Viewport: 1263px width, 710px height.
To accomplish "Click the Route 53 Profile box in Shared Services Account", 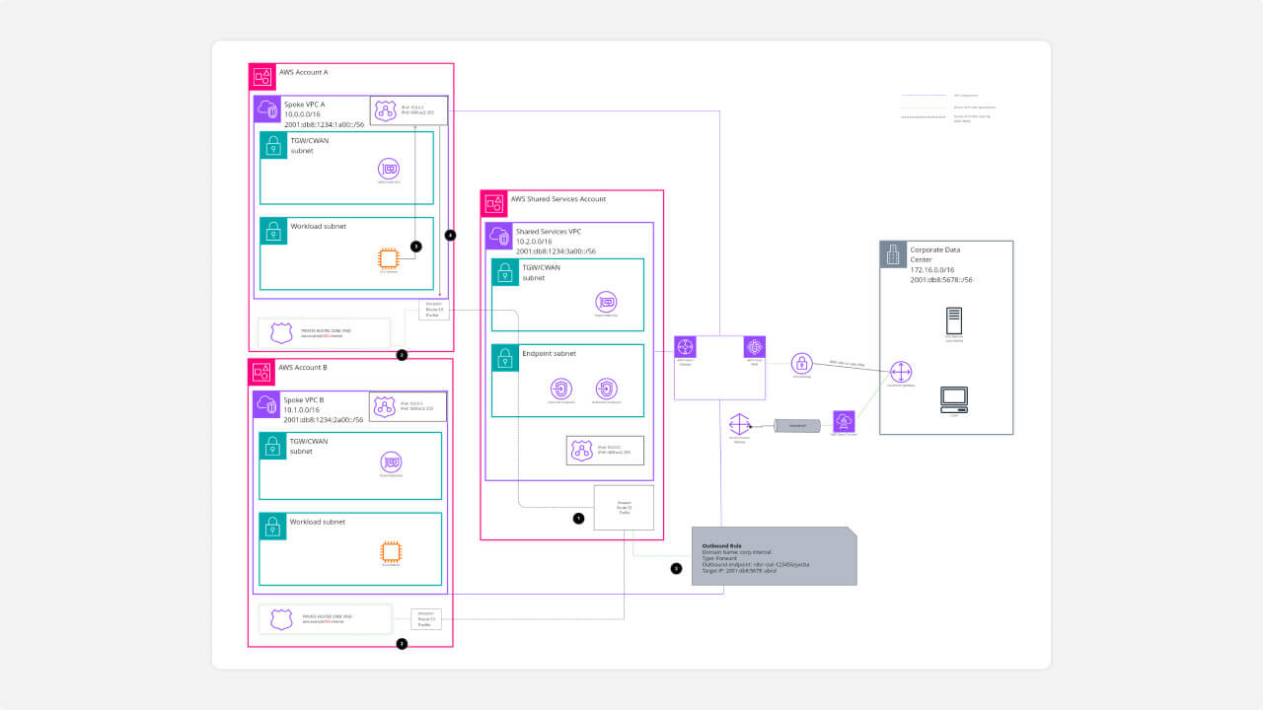I will coord(624,508).
